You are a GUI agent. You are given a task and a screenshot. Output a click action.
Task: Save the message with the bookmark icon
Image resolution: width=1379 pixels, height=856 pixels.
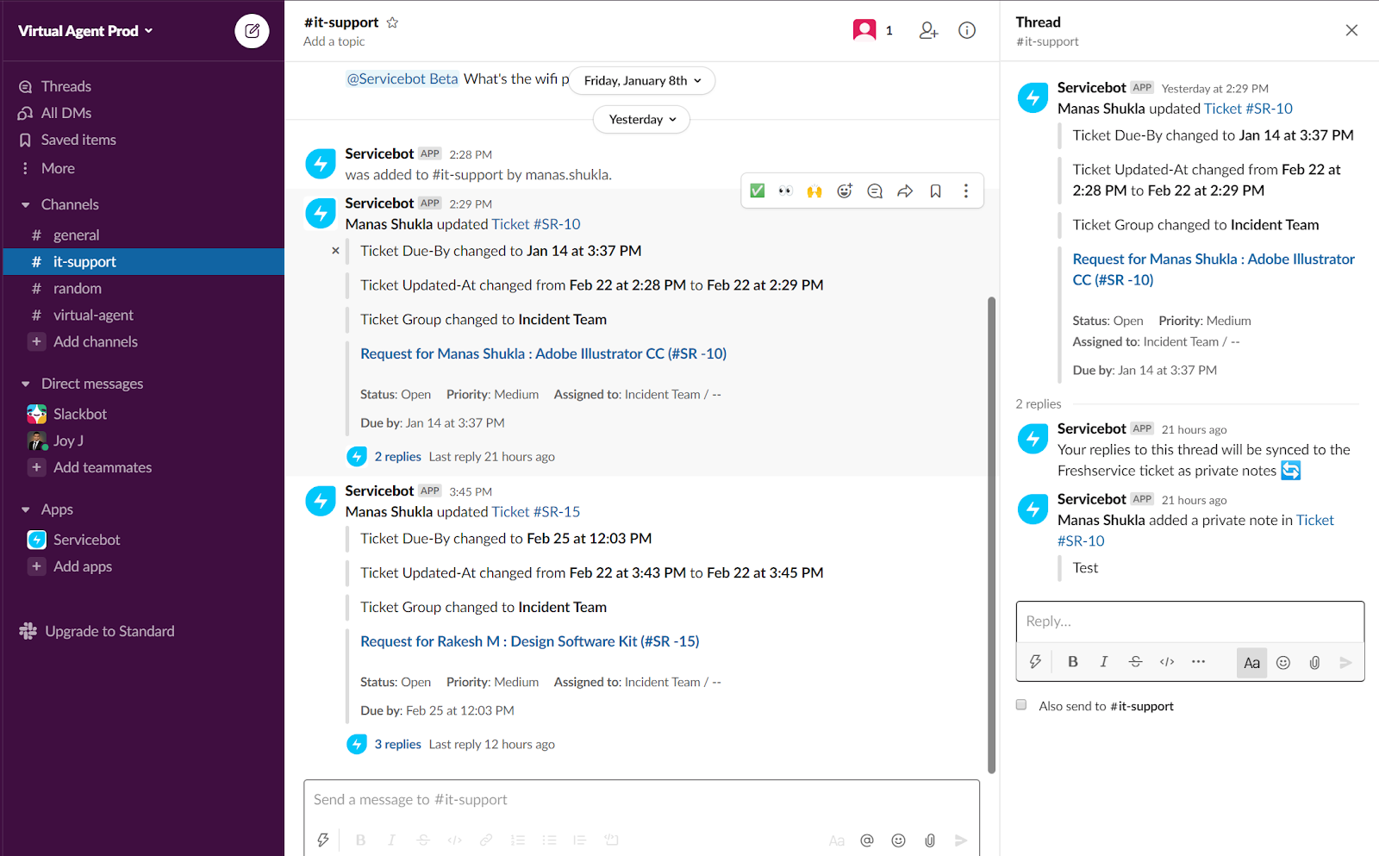tap(935, 191)
